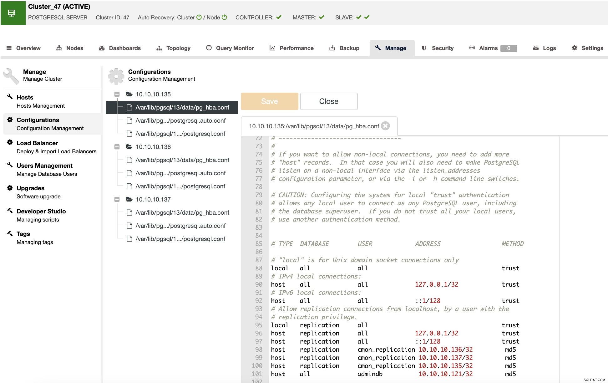The image size is (608, 383).
Task: Open Load Balancer section
Action: pyautogui.click(x=52, y=147)
